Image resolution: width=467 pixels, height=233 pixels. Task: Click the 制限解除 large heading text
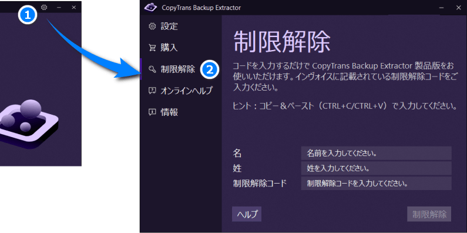[282, 42]
